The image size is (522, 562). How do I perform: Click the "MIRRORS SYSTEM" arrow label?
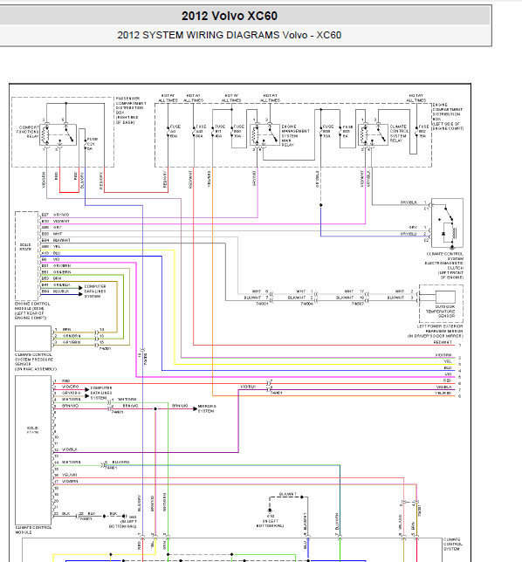(x=207, y=408)
